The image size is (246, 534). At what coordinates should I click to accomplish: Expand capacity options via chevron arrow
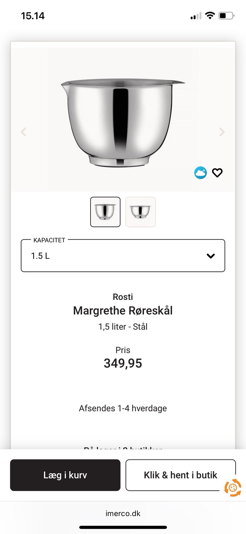(x=211, y=256)
